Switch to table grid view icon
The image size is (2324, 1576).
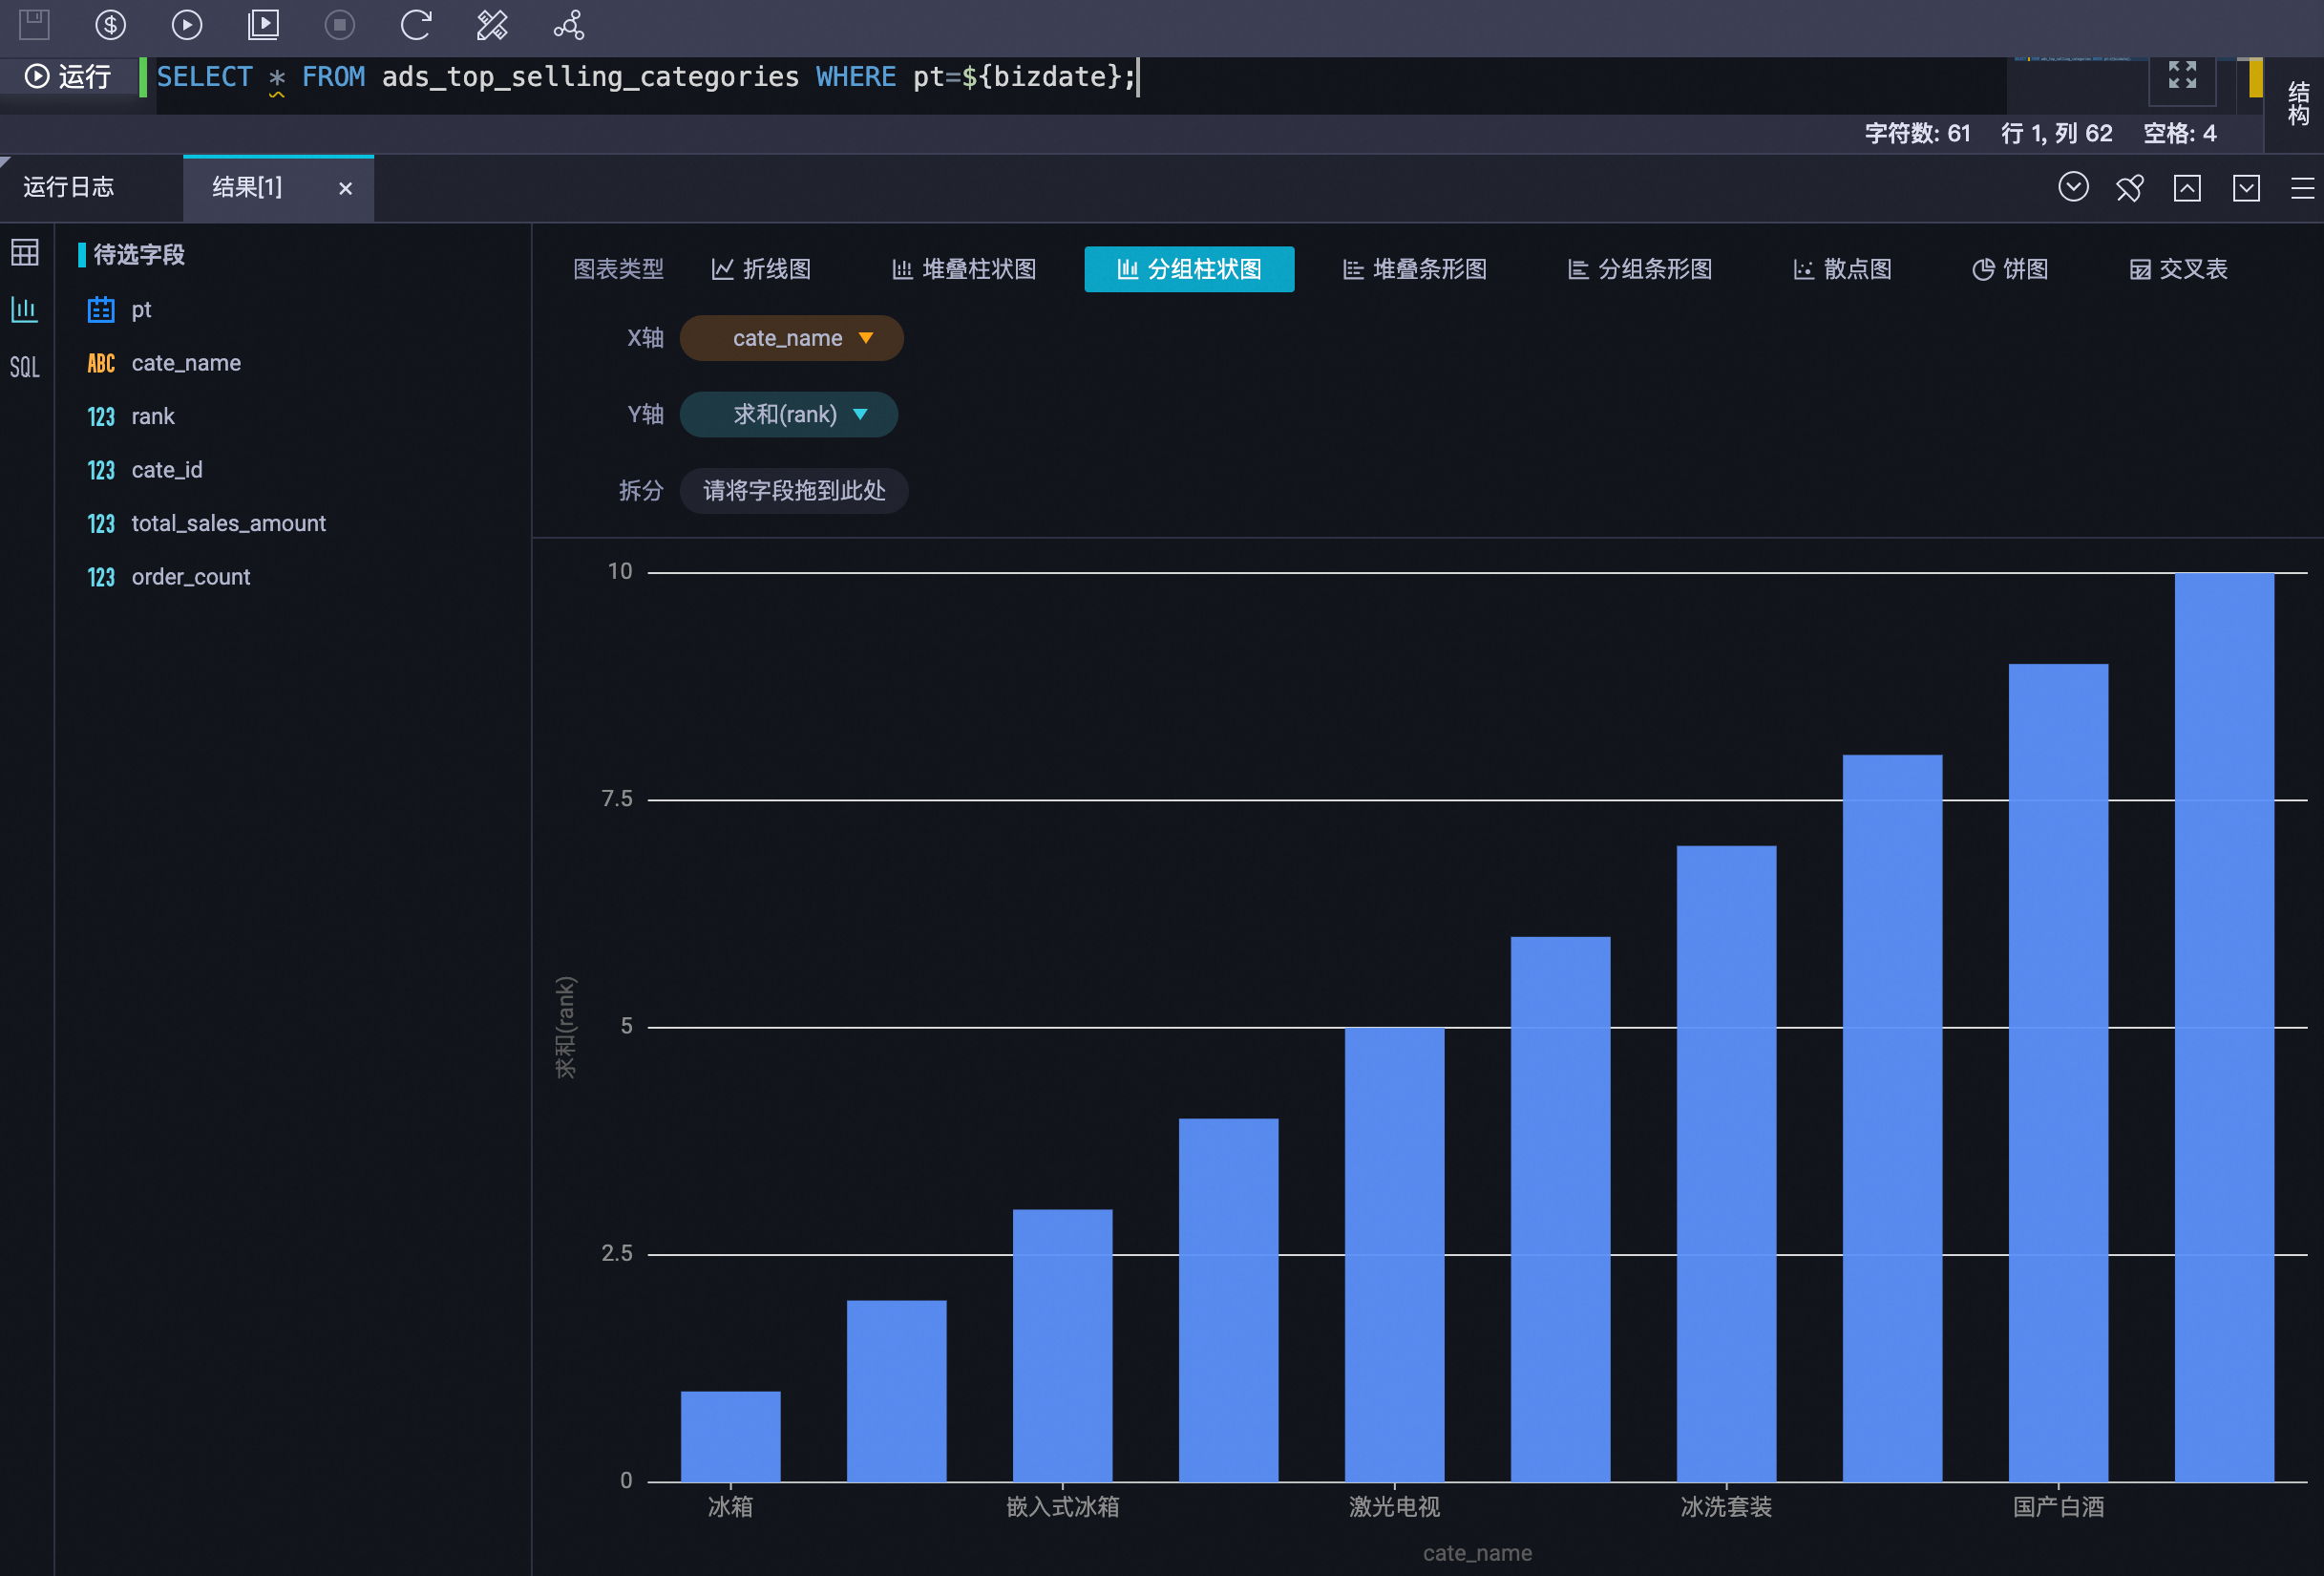click(x=25, y=252)
